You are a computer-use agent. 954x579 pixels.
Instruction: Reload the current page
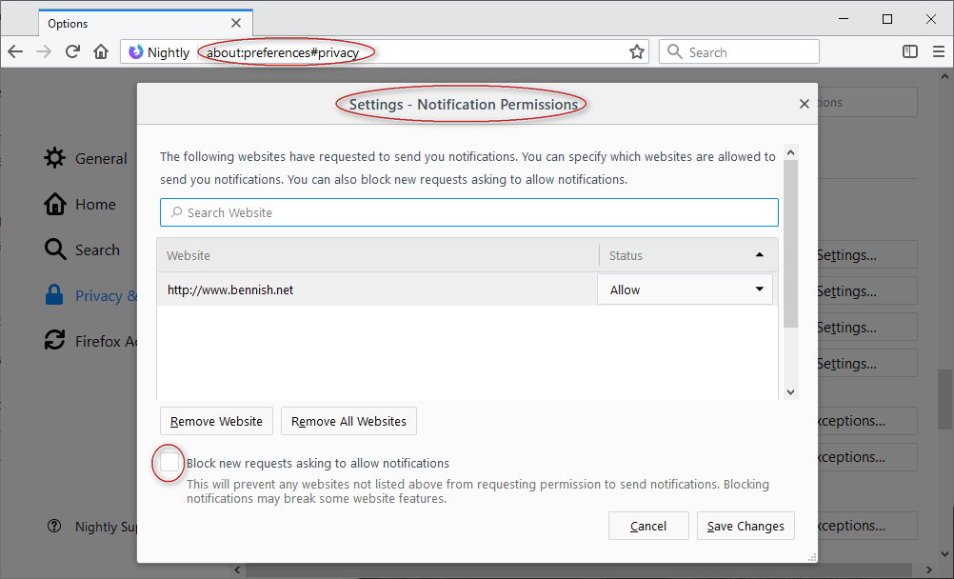point(72,51)
